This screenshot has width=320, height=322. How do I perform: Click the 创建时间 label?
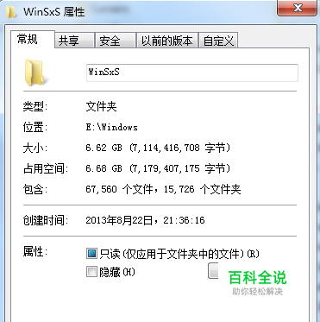coord(46,221)
